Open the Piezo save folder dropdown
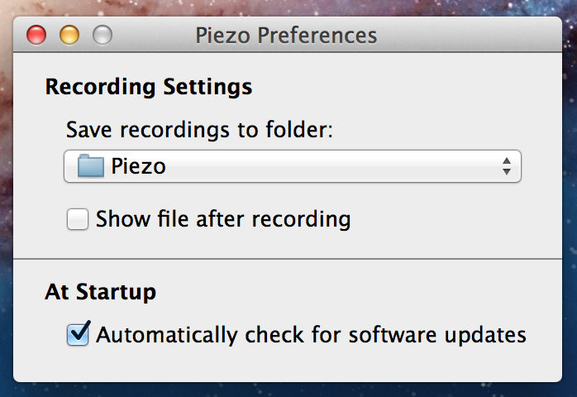Image resolution: width=577 pixels, height=397 pixels. tap(293, 166)
